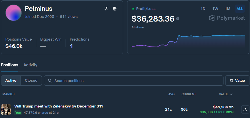Image resolution: width=250 pixels, height=118 pixels.
Task: Click the Predictions count 1
Action: tap(72, 46)
